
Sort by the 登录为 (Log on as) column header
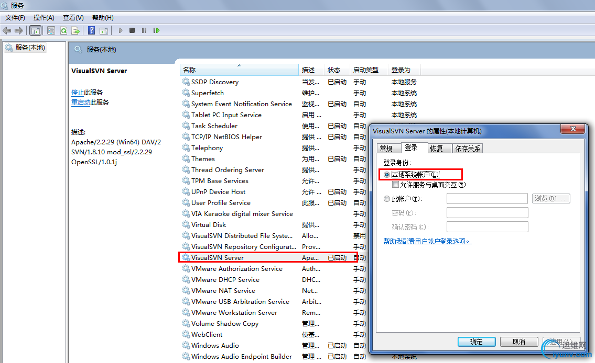click(x=405, y=70)
